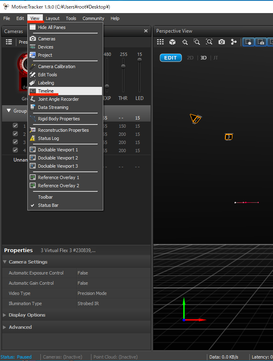
Task: Click the camera snapshot icon in viewport toolbar
Action: click(x=222, y=42)
